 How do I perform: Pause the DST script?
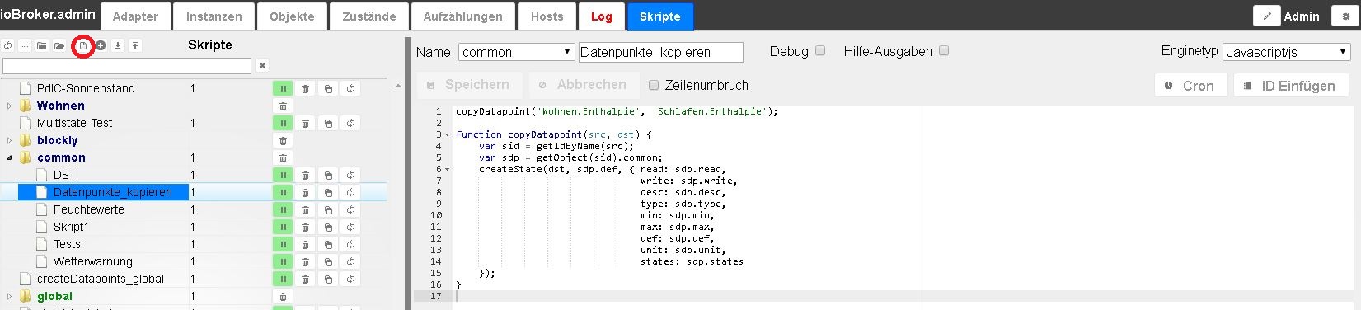283,175
